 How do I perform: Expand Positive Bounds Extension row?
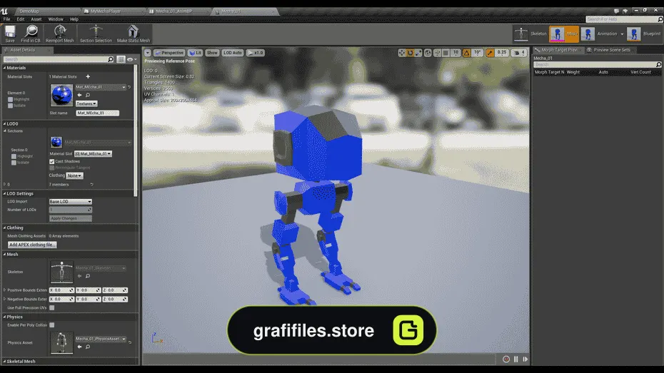[x=5, y=290]
